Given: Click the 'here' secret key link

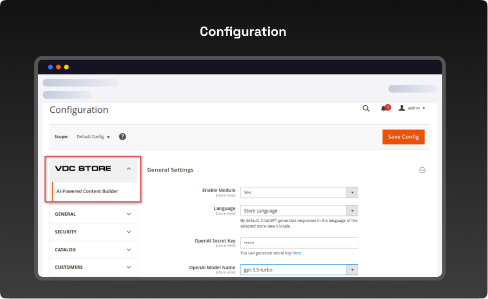Looking at the screenshot, I should pos(296,253).
